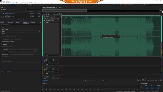Viewport: 163px width, 92px height.
Task: Click the Open File icon in Files panel
Action: coord(2,10)
